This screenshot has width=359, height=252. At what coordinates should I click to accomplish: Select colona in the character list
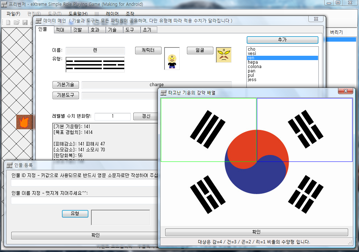tap(283, 67)
